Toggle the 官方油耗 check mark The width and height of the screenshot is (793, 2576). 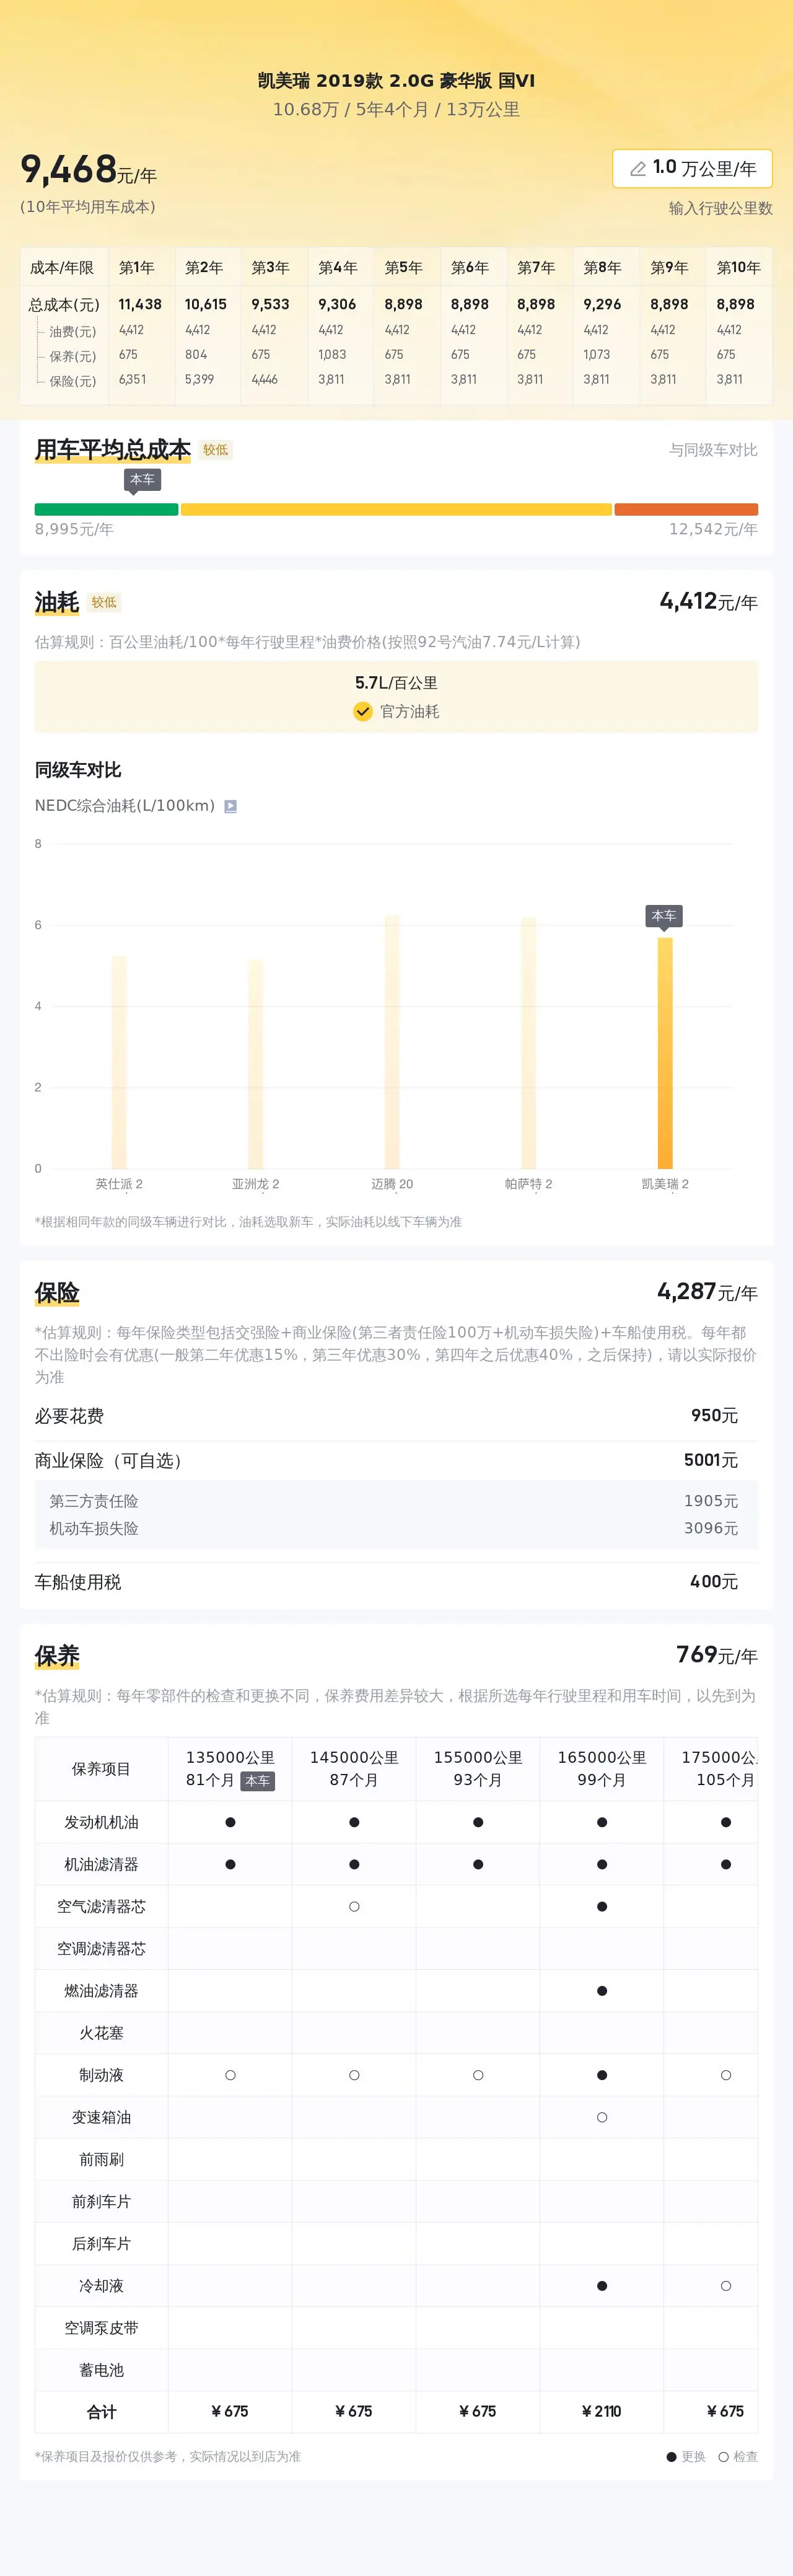coord(363,711)
